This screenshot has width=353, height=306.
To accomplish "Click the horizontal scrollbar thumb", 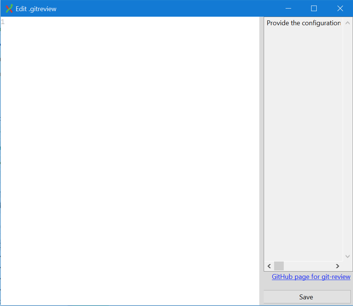I will (279, 266).
